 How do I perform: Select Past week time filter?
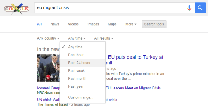click(x=83, y=71)
